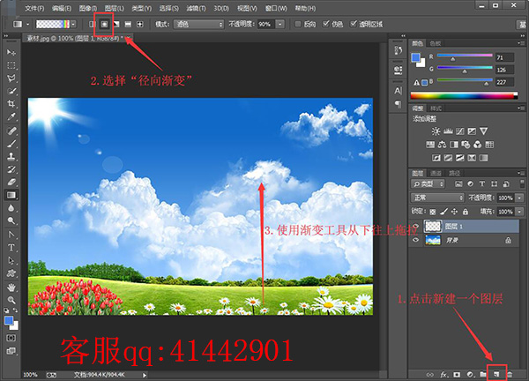Open the options bar opacity dropdown
529x381 pixels.
(280, 25)
